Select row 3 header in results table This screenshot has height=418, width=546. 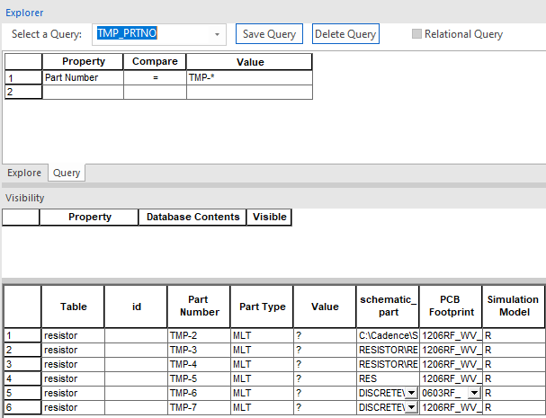pos(22,364)
